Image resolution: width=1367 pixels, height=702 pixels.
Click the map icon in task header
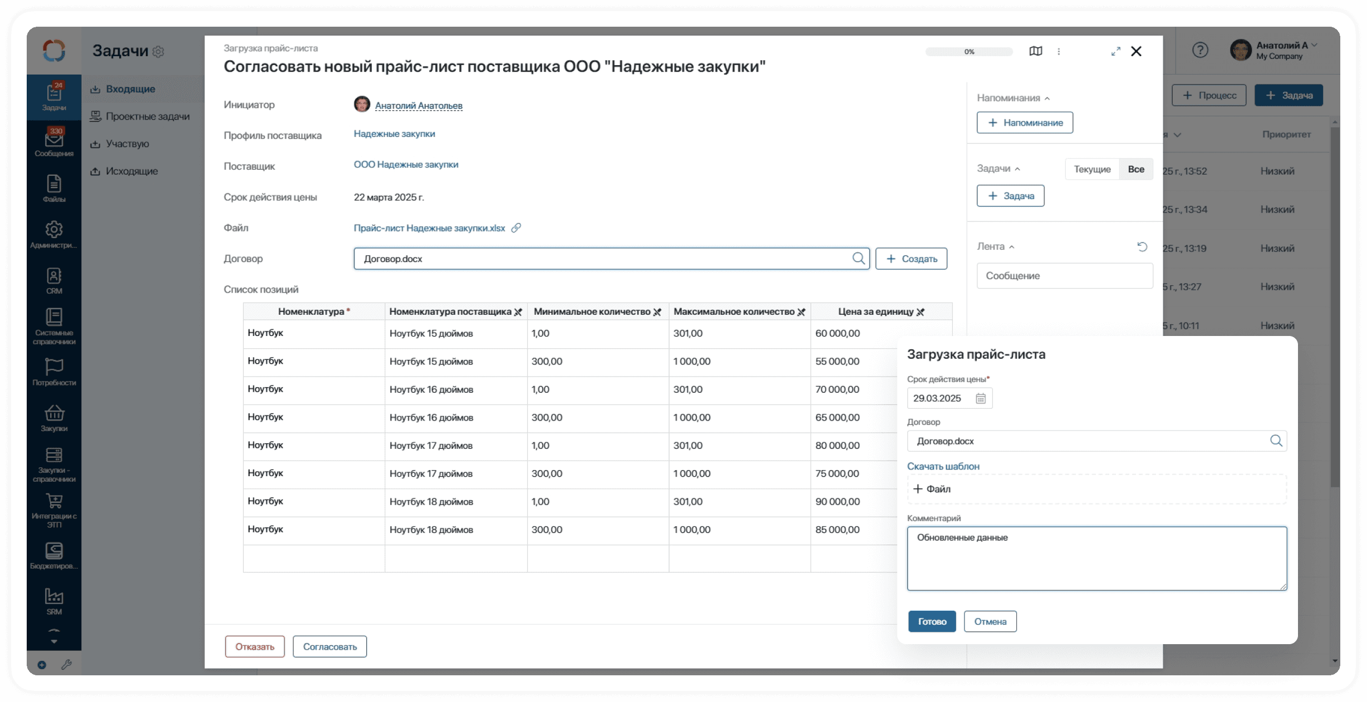(1035, 51)
